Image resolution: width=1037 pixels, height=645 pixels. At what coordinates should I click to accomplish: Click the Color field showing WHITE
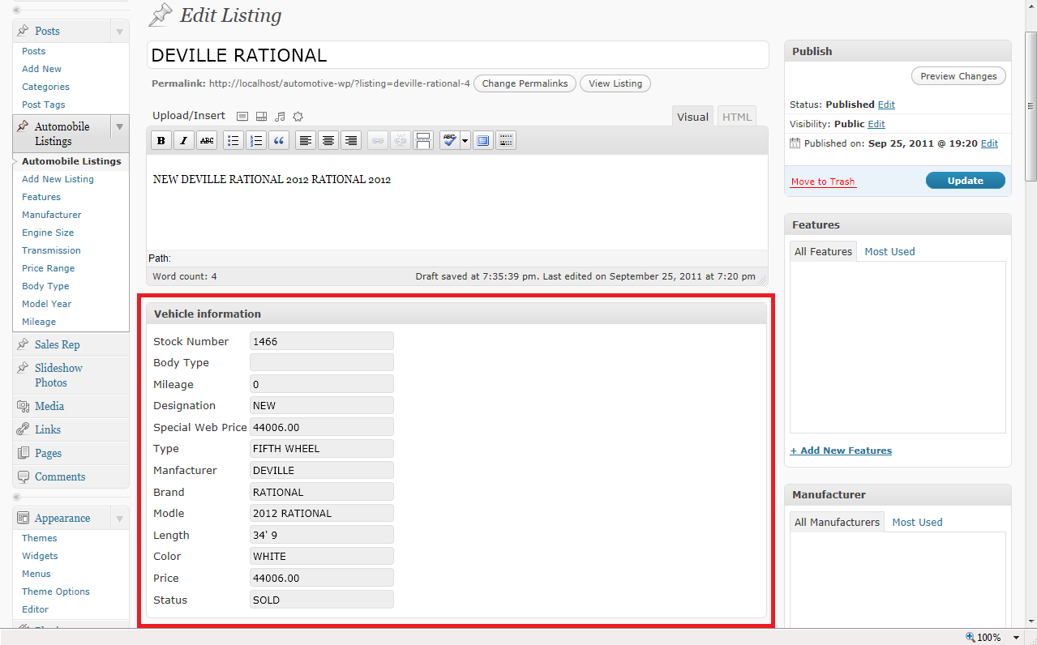(322, 557)
